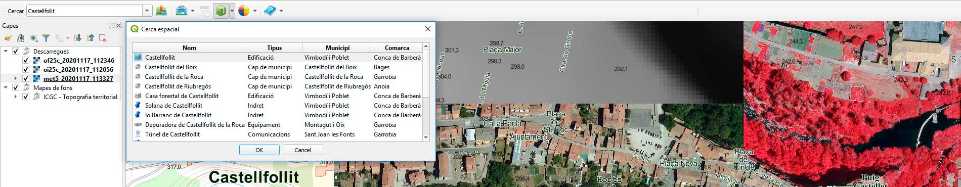Click the collapse all layers icon
This screenshot has width=961, height=187.
point(90,38)
